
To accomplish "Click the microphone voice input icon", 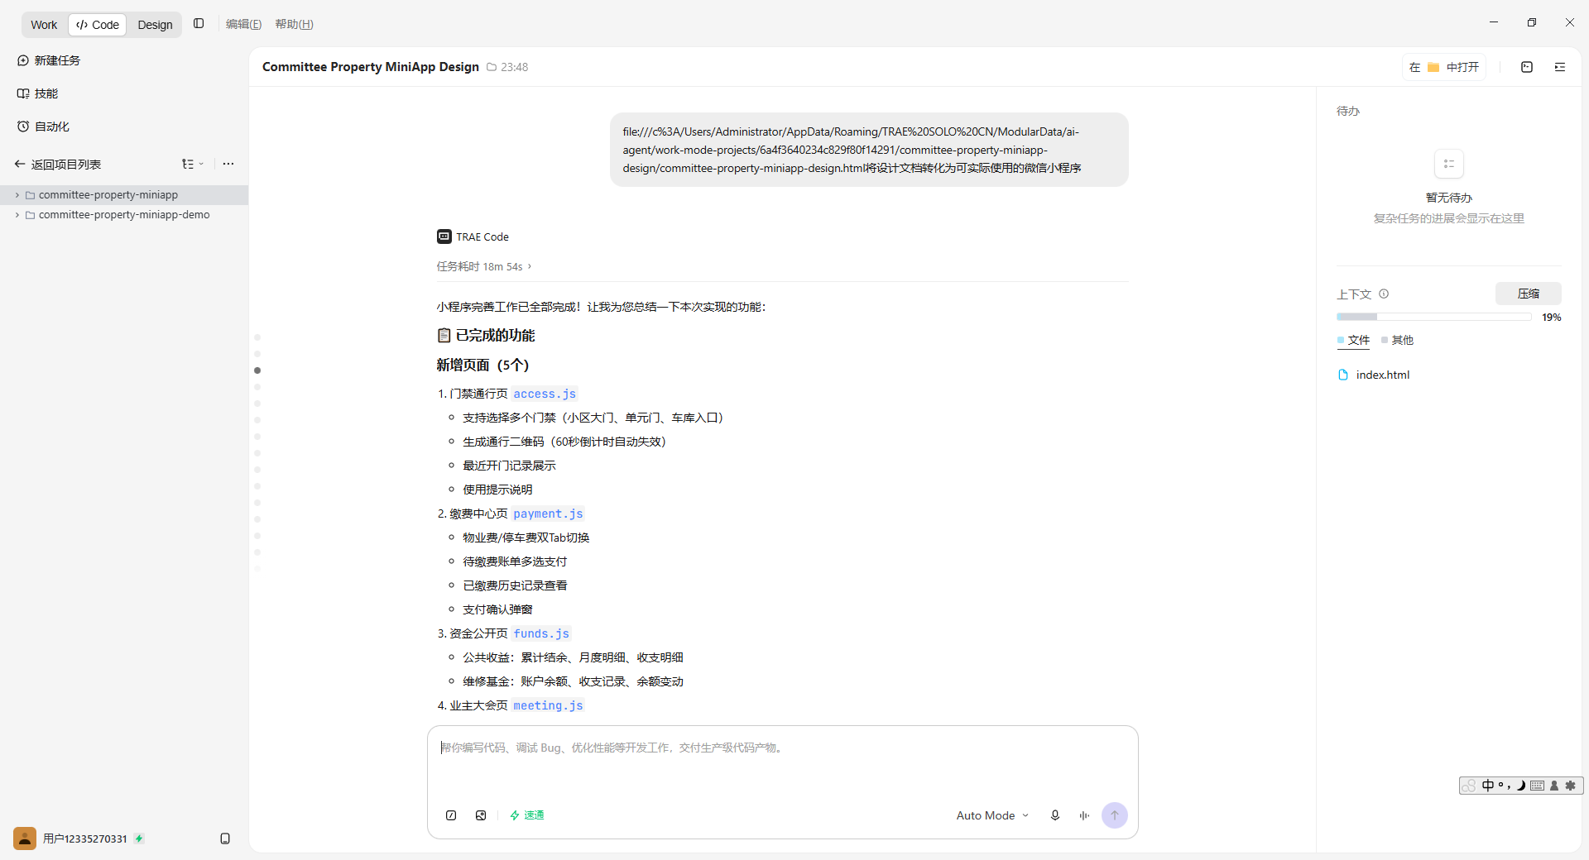I will tap(1055, 815).
